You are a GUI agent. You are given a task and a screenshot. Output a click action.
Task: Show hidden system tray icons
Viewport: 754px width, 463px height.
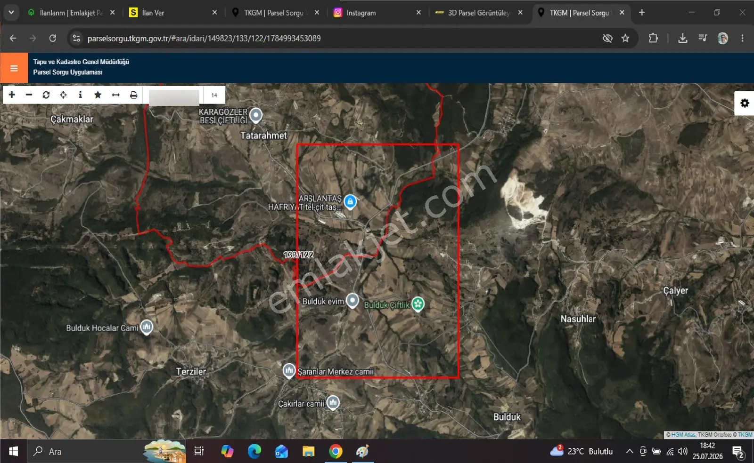(x=630, y=451)
